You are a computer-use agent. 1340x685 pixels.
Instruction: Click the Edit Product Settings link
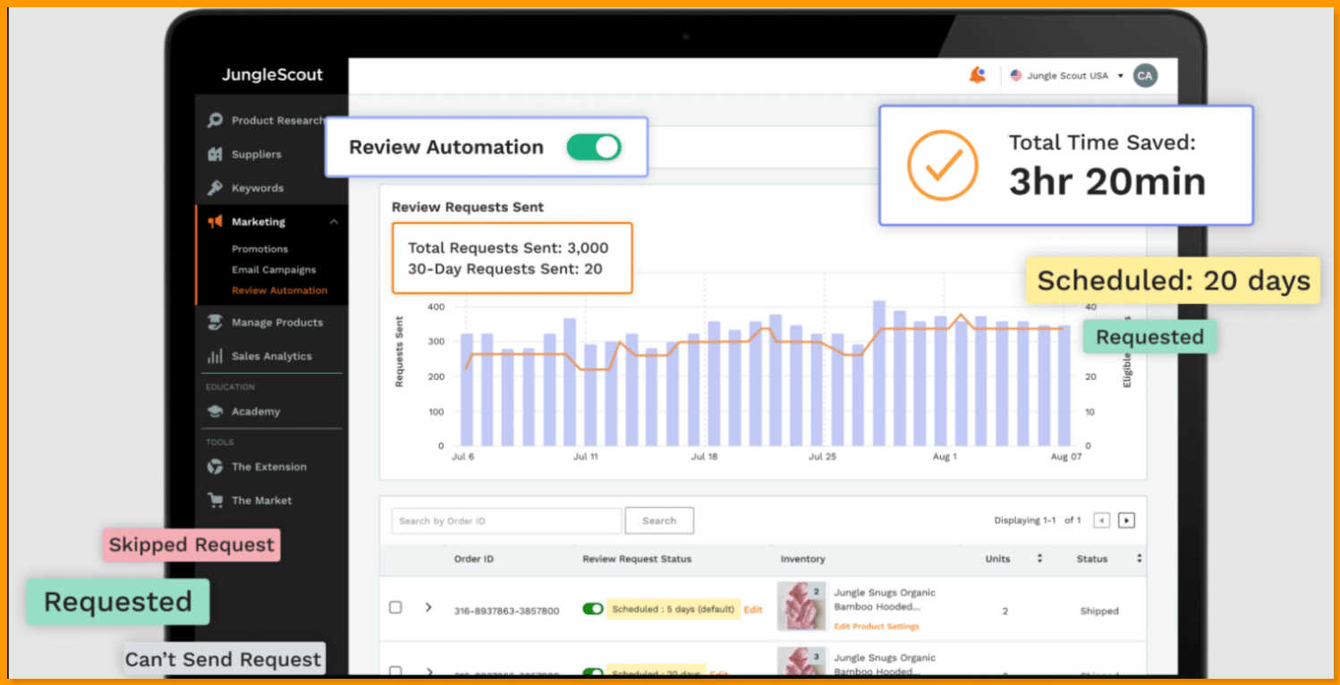[x=877, y=626]
